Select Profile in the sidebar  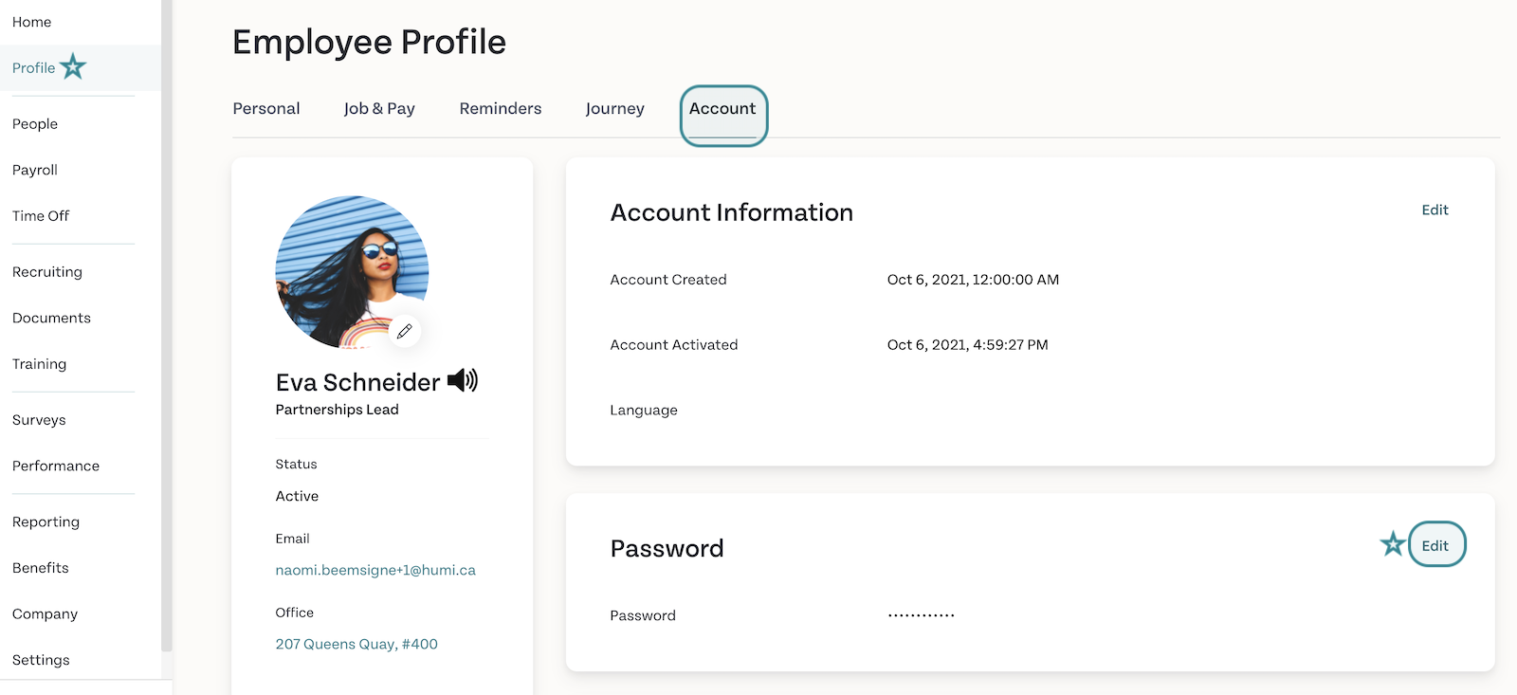tap(34, 68)
